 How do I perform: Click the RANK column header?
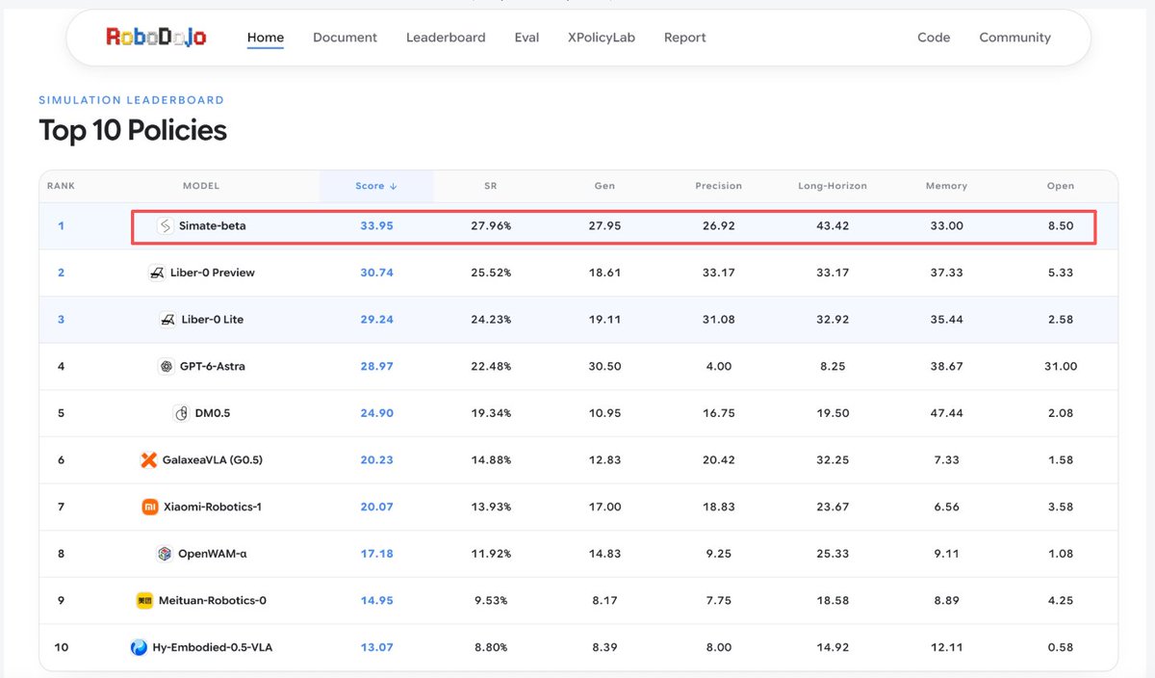61,186
